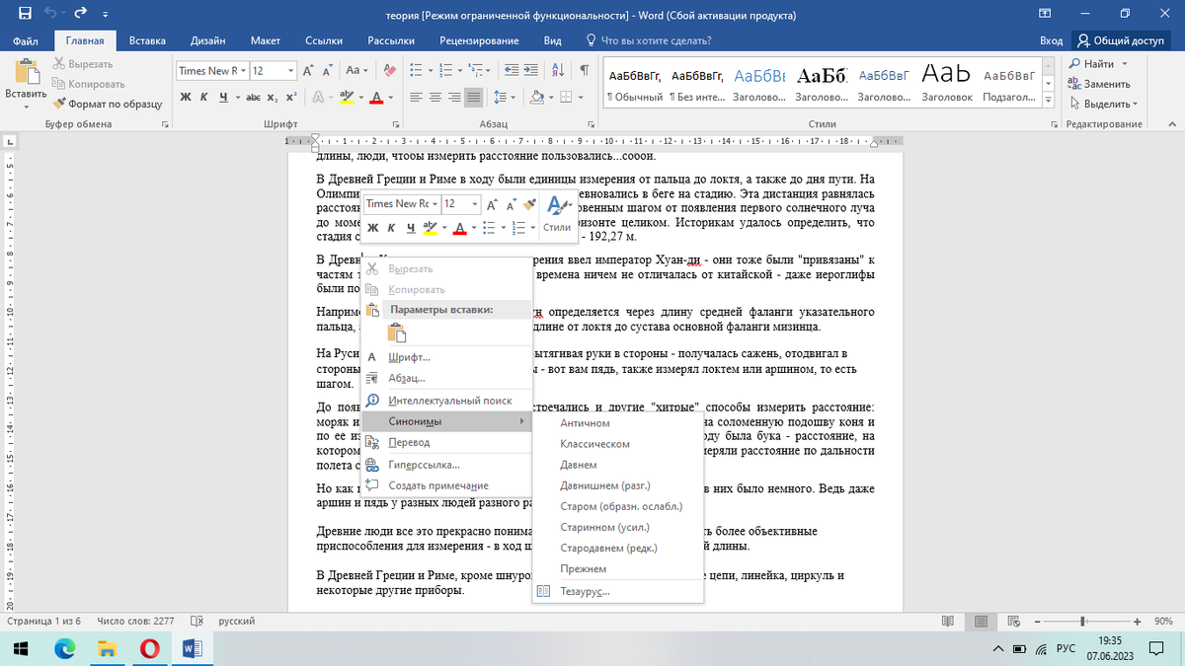Apply bulleted list from ribbon
The image size is (1185, 666).
[416, 71]
